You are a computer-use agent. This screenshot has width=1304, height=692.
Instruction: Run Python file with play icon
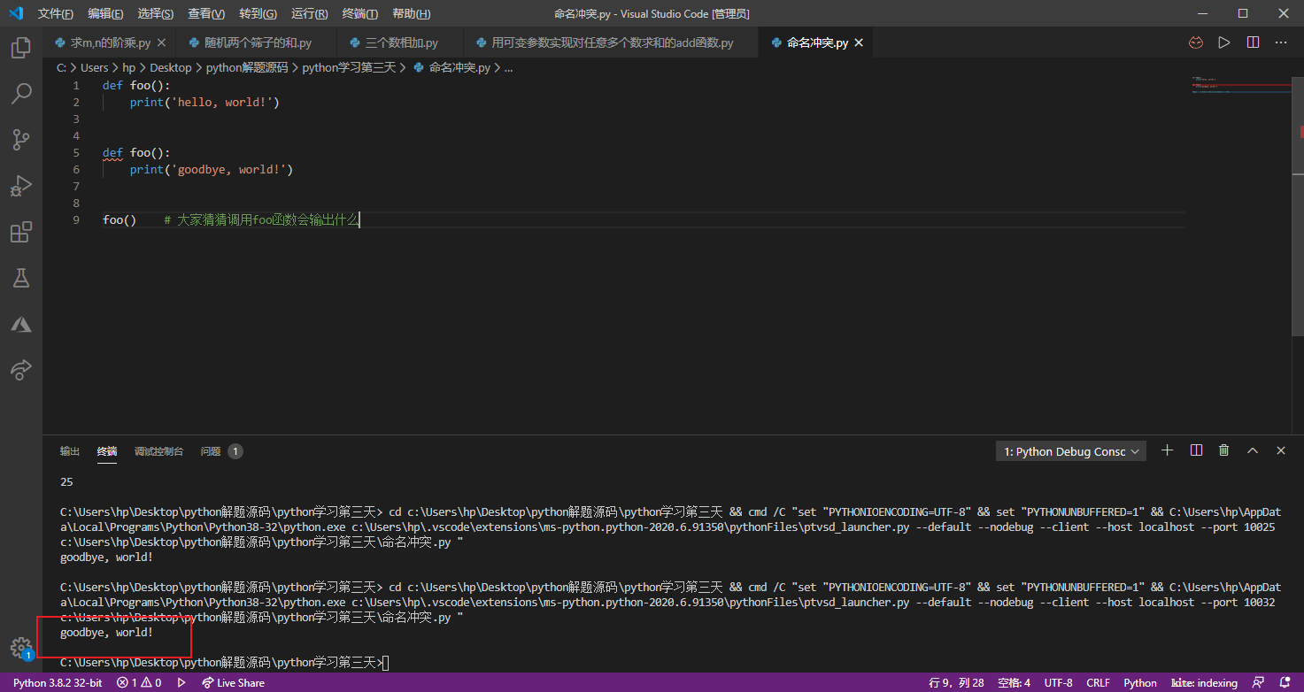(1224, 42)
